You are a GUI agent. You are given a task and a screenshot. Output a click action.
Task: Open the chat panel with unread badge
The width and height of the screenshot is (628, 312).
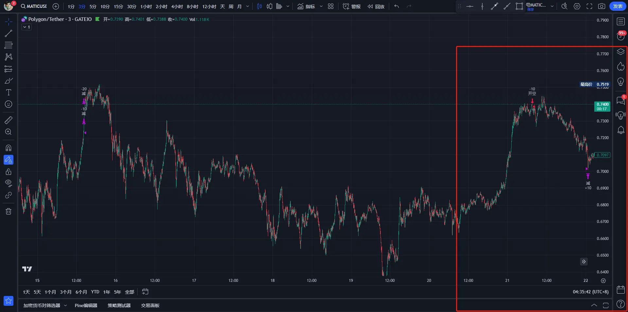tap(620, 100)
